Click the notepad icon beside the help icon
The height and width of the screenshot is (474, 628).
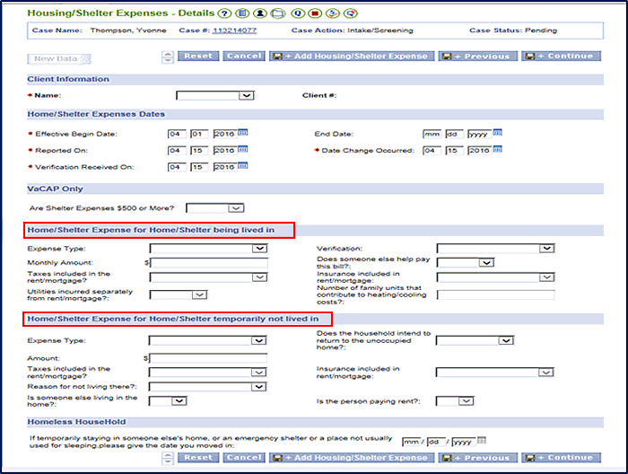(x=242, y=13)
